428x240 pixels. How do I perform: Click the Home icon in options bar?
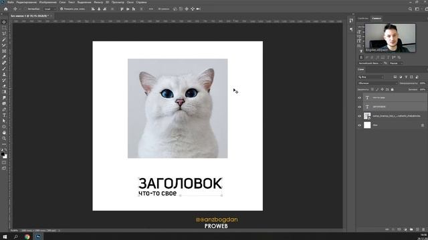point(6,9)
